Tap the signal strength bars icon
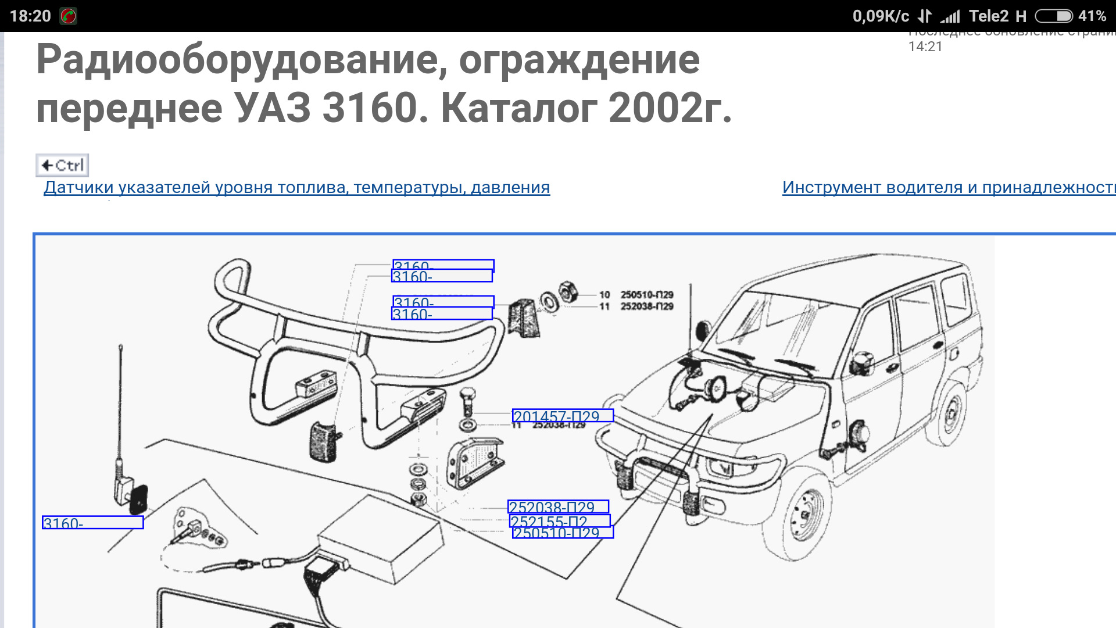This screenshot has height=628, width=1116. (950, 16)
